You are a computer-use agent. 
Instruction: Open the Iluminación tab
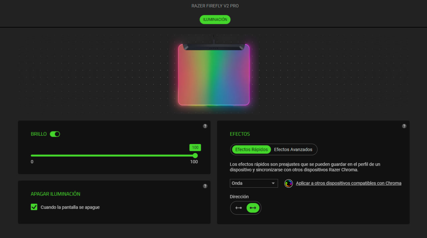[x=215, y=19]
